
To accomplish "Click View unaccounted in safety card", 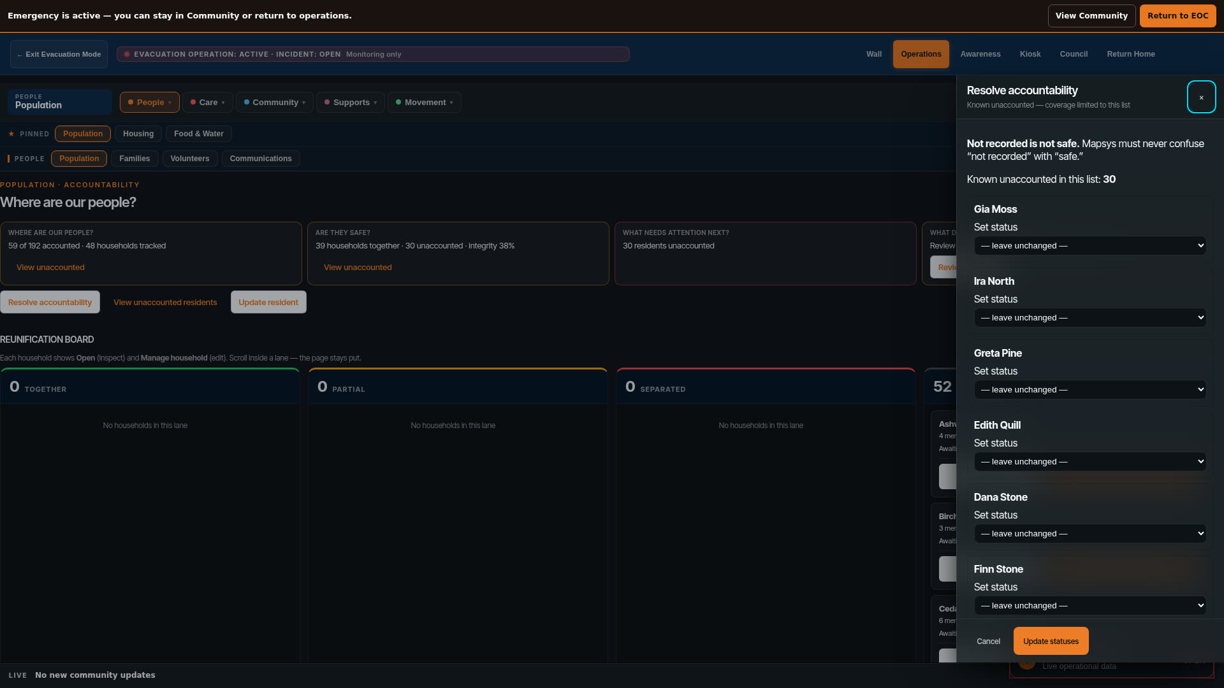I will (358, 268).
